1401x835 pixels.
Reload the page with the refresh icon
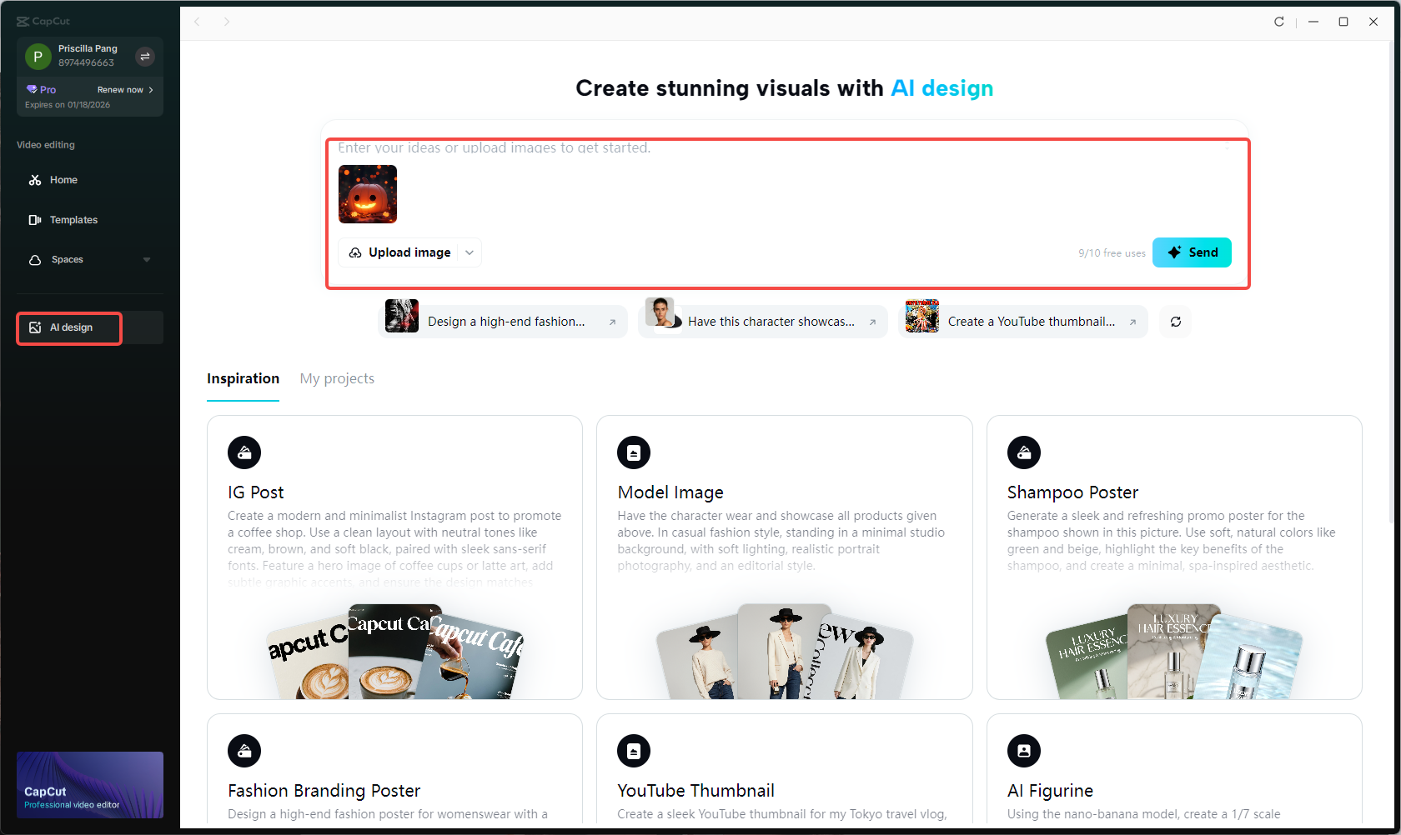coord(1278,22)
